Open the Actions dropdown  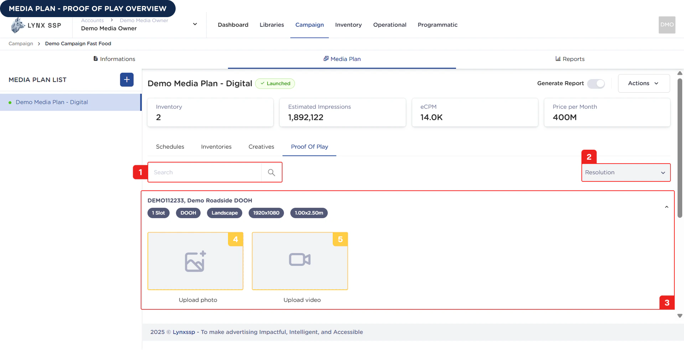click(644, 83)
